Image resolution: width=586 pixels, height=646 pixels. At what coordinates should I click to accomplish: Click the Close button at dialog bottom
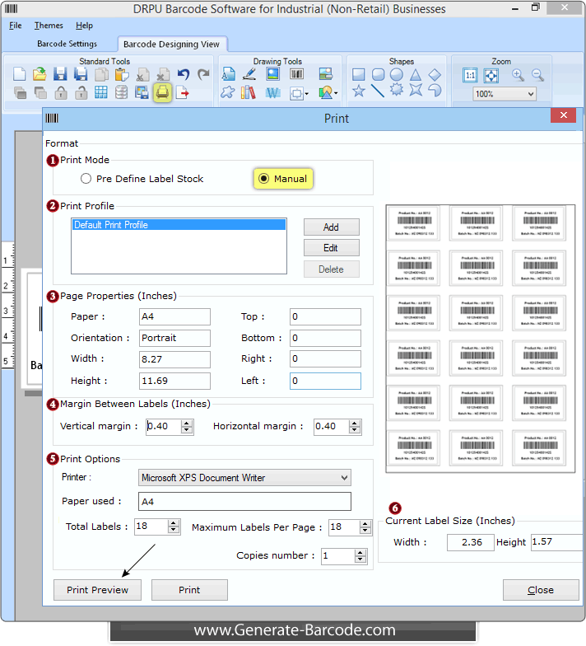[541, 590]
